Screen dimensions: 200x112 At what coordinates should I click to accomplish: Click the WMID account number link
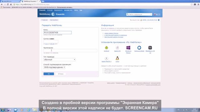(150, 20)
